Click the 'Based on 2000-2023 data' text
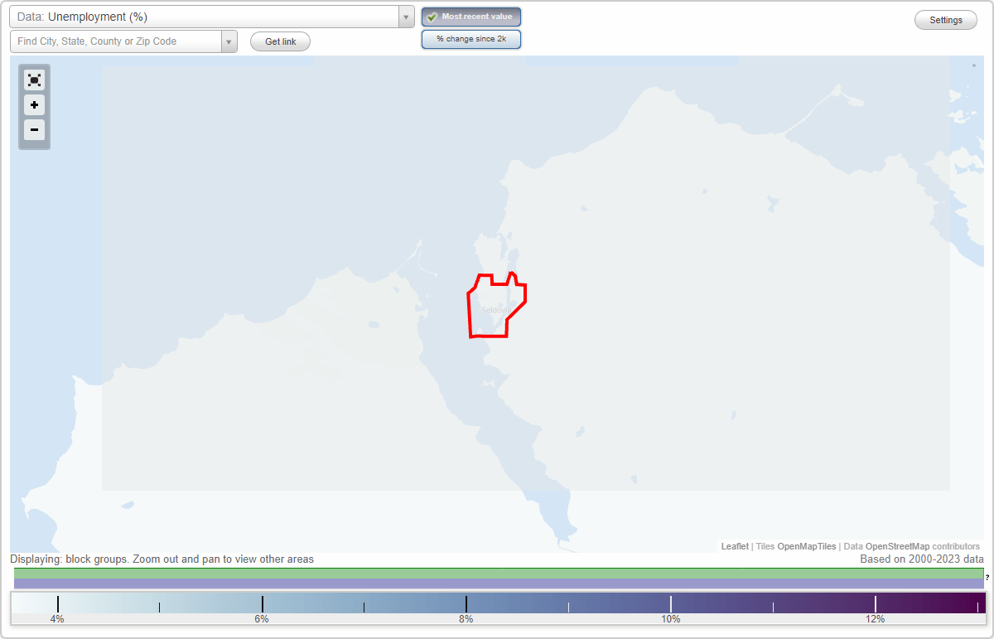The width and height of the screenshot is (994, 639). (922, 559)
